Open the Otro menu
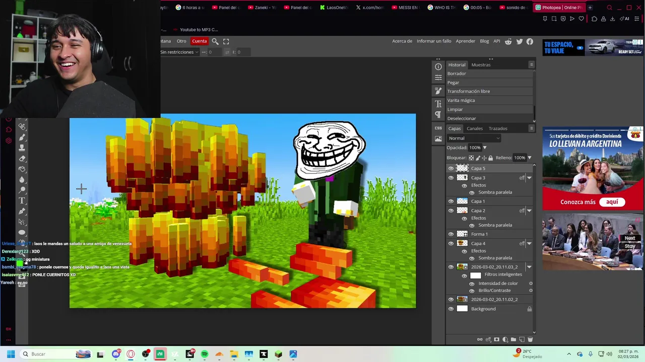Screen dimensions: 645x362 (181, 41)
